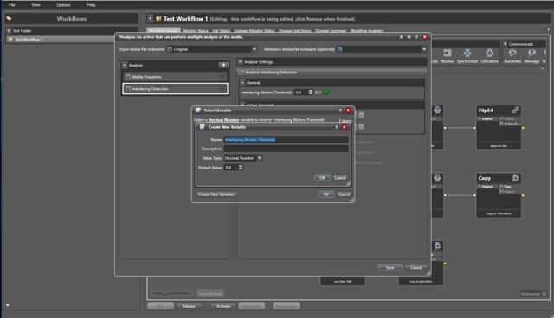Open the Help menu
Screen dimensions: 554x318
pyautogui.click(x=91, y=5)
